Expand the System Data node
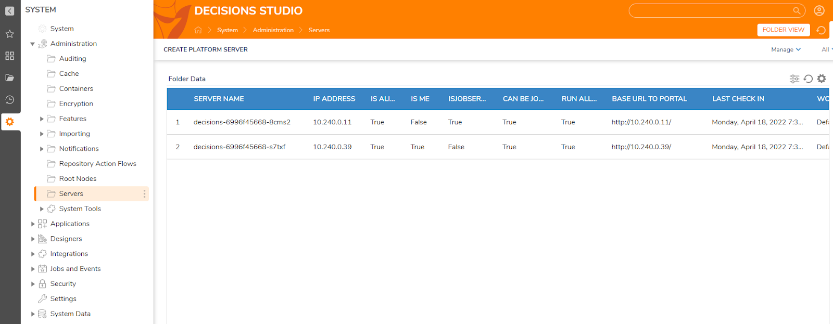The image size is (833, 324). click(x=33, y=314)
